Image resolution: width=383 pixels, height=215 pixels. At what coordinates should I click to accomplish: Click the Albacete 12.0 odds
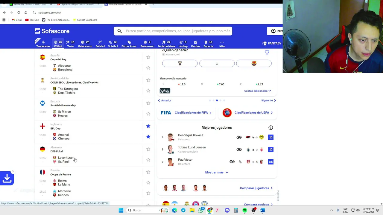[x=182, y=84]
